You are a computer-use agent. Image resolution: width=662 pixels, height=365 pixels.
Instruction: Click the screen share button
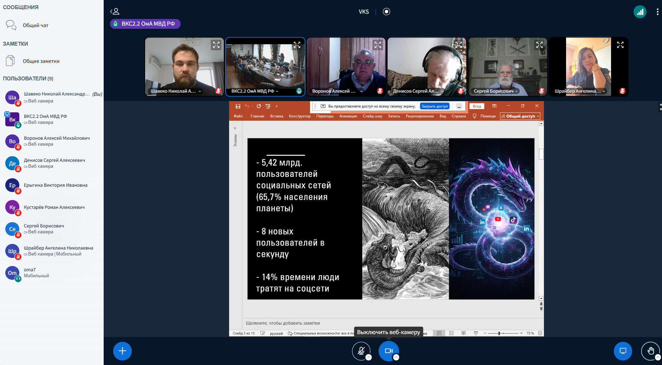(623, 351)
